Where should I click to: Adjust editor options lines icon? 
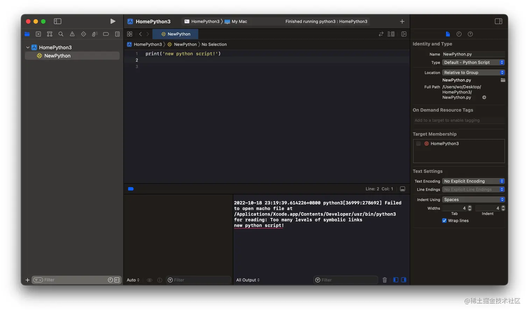click(x=391, y=34)
